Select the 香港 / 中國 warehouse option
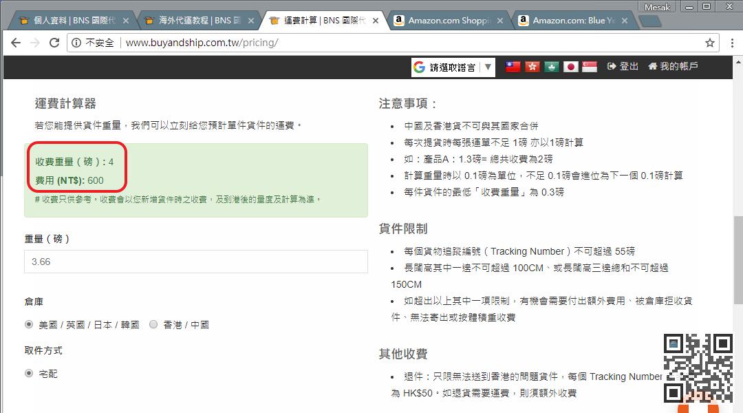 [x=153, y=324]
